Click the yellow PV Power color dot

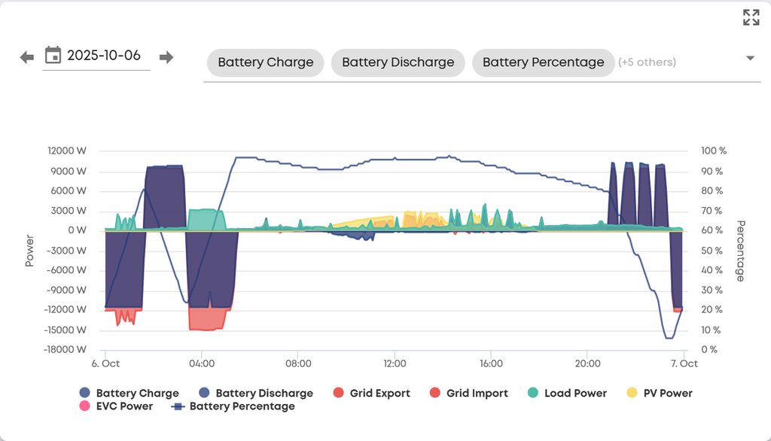pos(632,393)
